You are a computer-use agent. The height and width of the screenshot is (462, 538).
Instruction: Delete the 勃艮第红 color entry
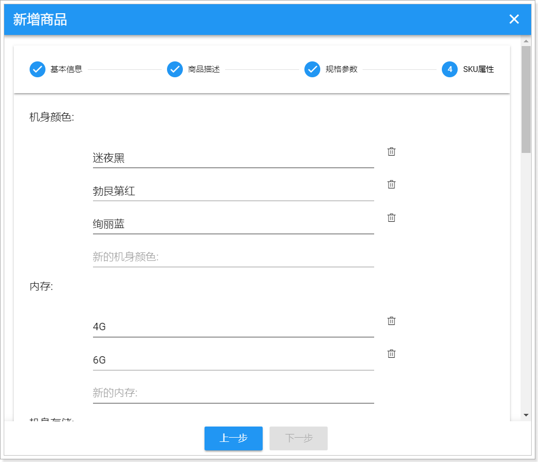[x=391, y=184]
